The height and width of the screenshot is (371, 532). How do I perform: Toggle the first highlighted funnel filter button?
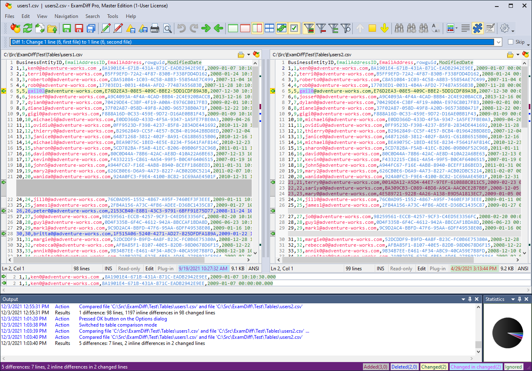tap(309, 28)
